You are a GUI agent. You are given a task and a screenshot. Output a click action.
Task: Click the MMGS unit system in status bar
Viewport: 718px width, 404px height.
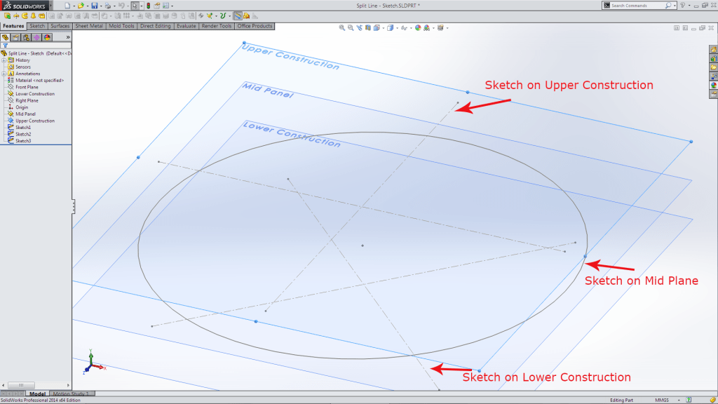point(661,400)
